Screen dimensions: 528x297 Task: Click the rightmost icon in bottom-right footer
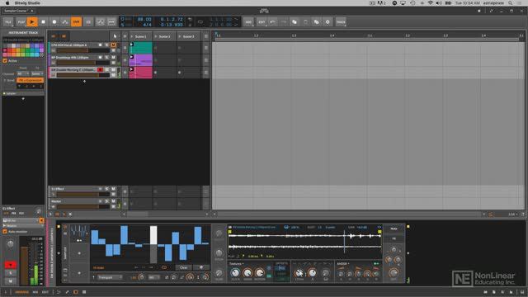[522, 292]
